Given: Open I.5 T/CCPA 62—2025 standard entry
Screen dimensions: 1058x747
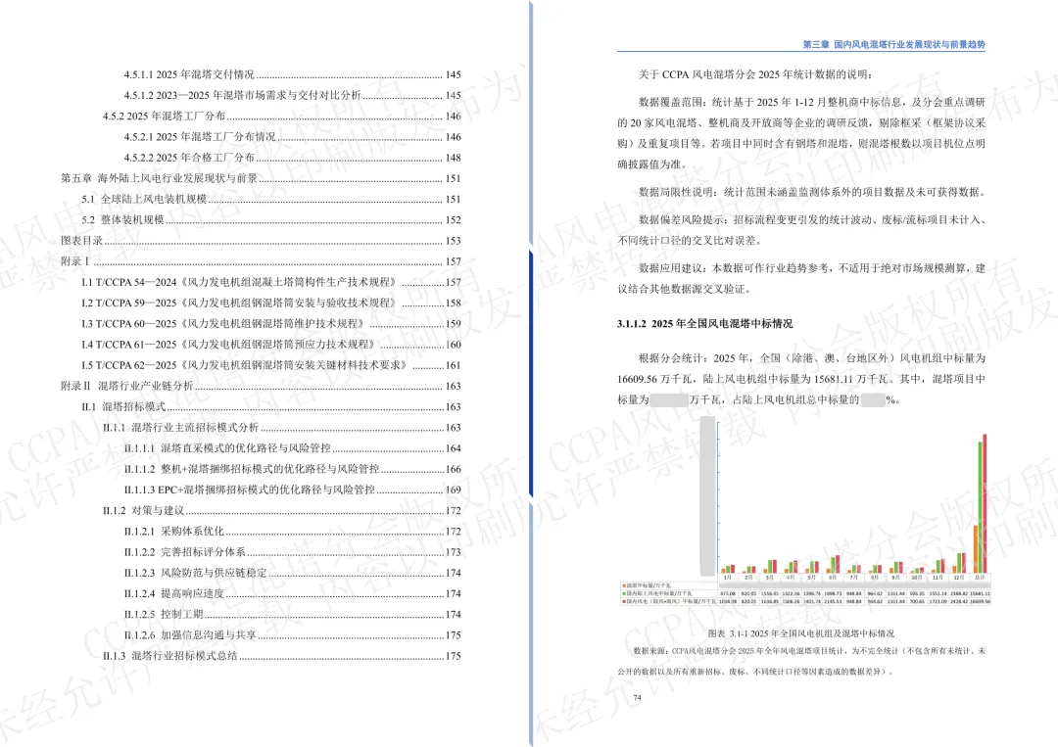Looking at the screenshot, I should 271,365.
